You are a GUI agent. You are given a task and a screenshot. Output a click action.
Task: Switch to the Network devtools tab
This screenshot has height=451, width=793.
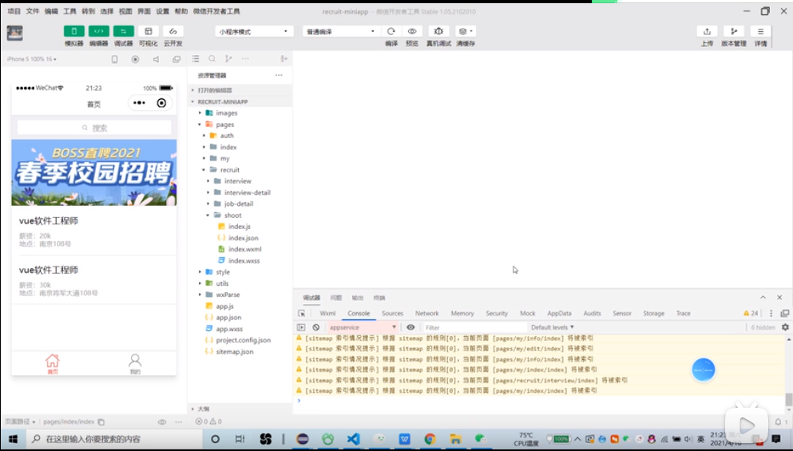pyautogui.click(x=426, y=314)
